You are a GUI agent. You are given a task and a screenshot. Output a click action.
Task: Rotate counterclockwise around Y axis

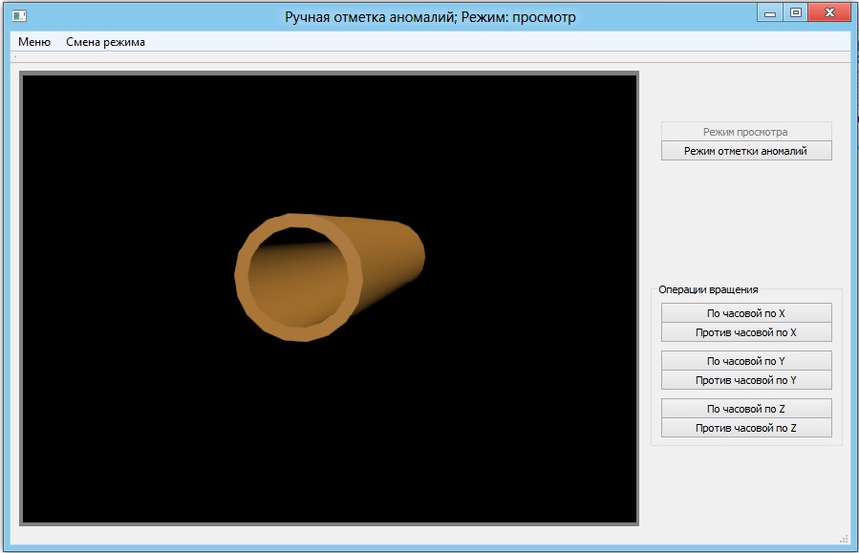[x=746, y=380]
